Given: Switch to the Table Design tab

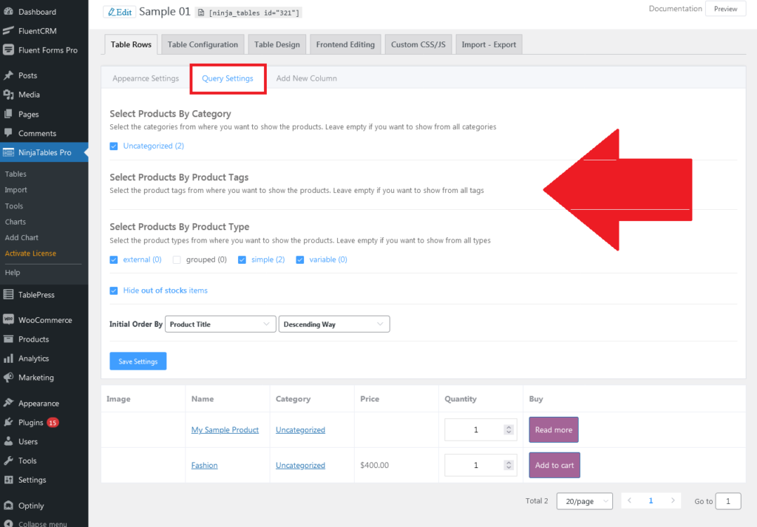Looking at the screenshot, I should click(x=276, y=44).
